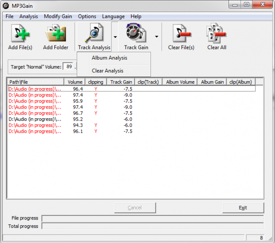
Task: Click the Target Normal Volume field showing 89
Action: [68, 66]
